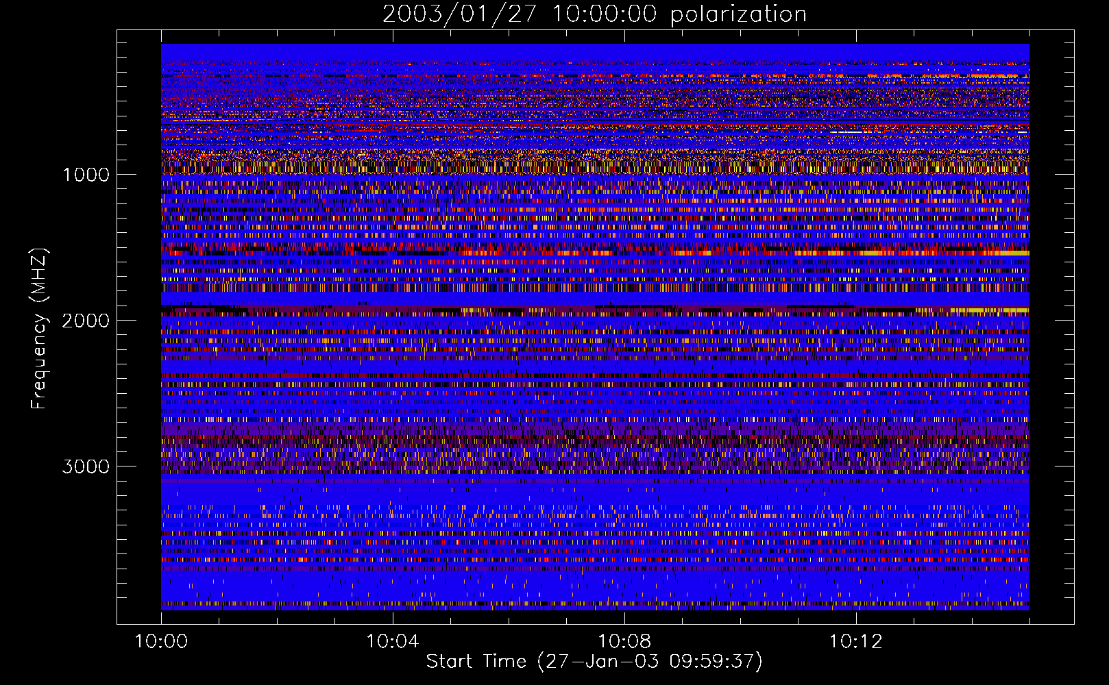The image size is (1109, 685).
Task: Click the 10:04 time tick label
Action: 393,642
